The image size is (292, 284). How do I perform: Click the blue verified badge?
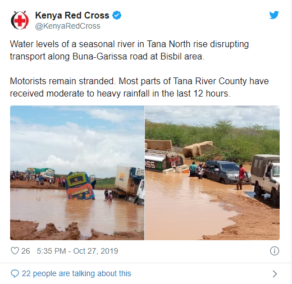pos(117,15)
